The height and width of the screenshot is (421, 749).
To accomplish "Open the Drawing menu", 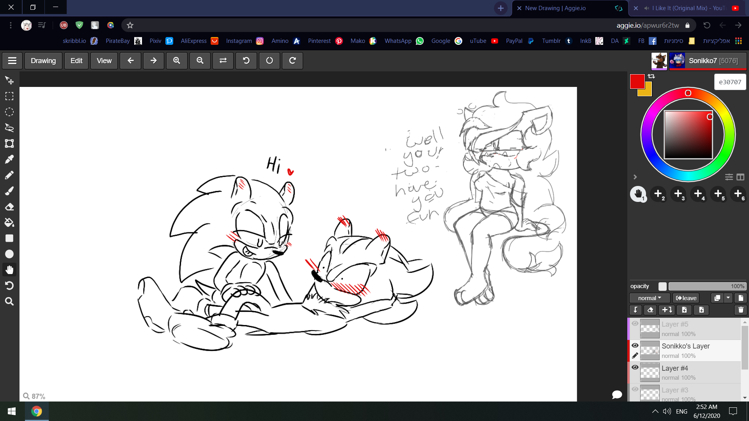I will pyautogui.click(x=43, y=61).
